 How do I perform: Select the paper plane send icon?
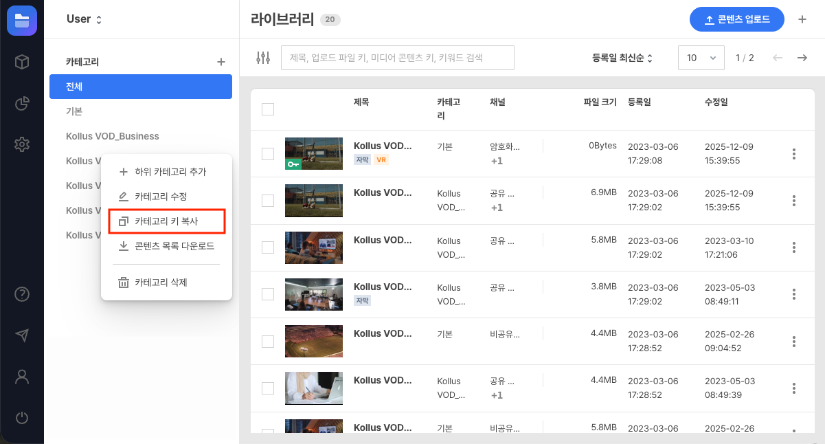pyautogui.click(x=21, y=335)
